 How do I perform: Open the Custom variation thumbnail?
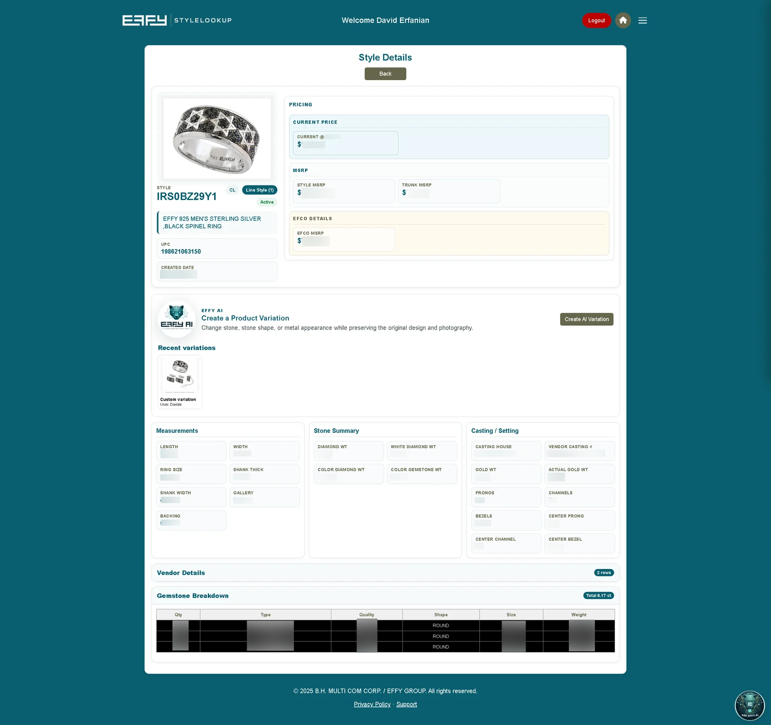180,382
